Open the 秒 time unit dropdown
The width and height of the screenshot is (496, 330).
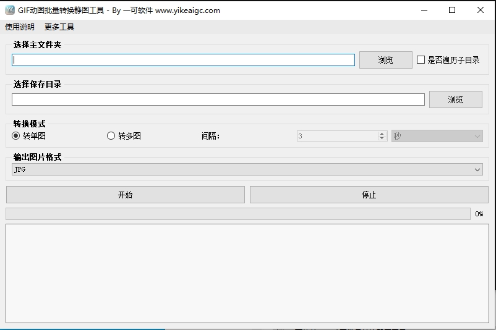point(437,136)
